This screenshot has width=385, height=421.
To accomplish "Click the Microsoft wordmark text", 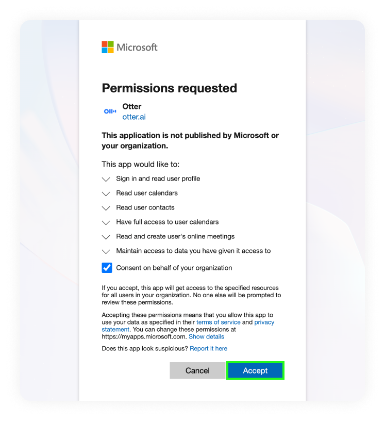I will [137, 47].
